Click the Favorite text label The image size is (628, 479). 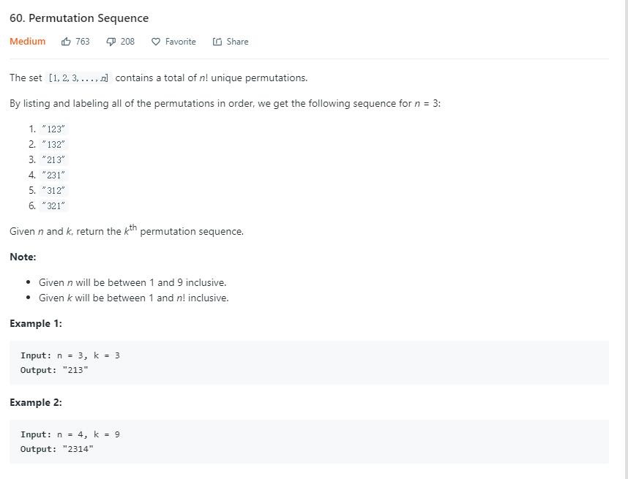click(181, 42)
